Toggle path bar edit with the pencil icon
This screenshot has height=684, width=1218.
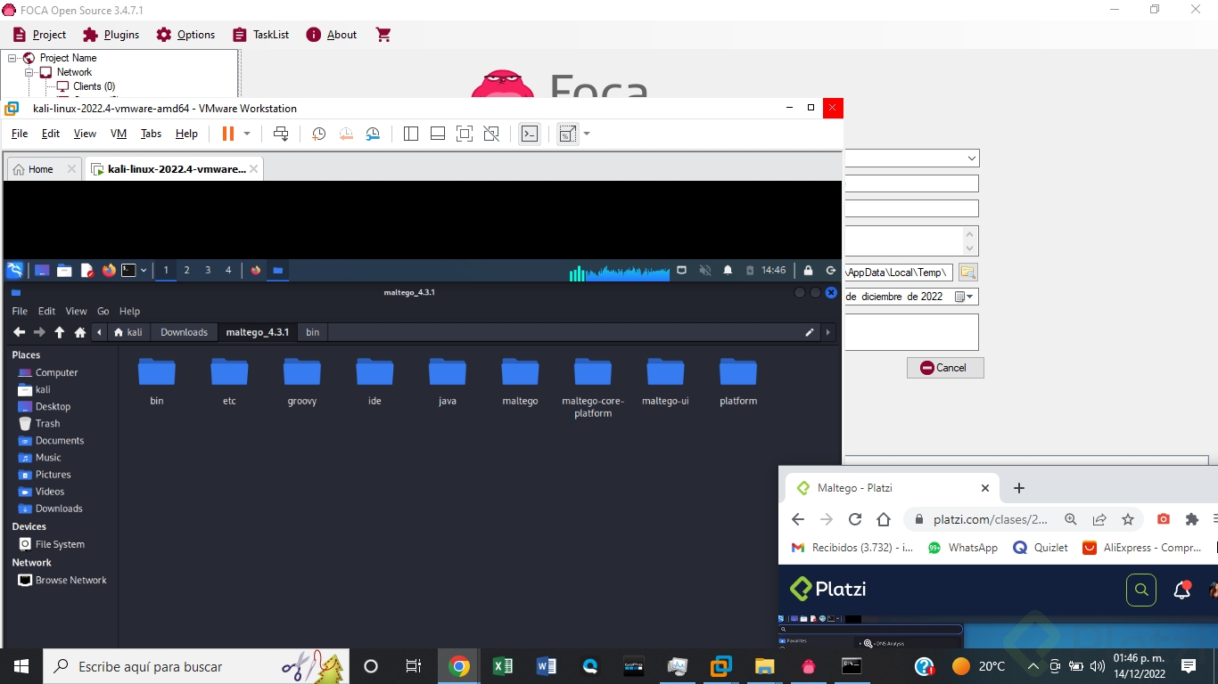(x=810, y=332)
